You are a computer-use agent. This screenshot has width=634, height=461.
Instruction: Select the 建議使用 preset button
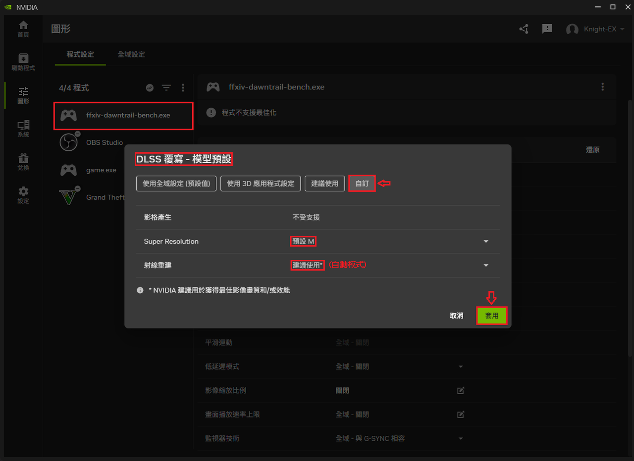click(x=324, y=184)
